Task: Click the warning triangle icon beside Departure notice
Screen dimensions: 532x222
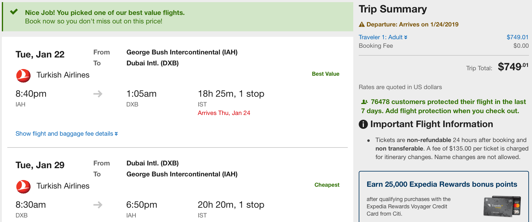Action: [x=362, y=24]
